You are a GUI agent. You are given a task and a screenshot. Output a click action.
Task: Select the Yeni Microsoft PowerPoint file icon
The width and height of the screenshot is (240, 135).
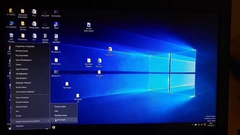tap(110, 51)
